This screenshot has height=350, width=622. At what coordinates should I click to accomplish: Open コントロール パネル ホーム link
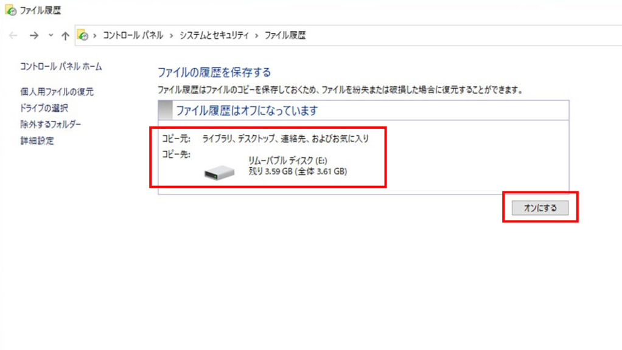tap(61, 66)
